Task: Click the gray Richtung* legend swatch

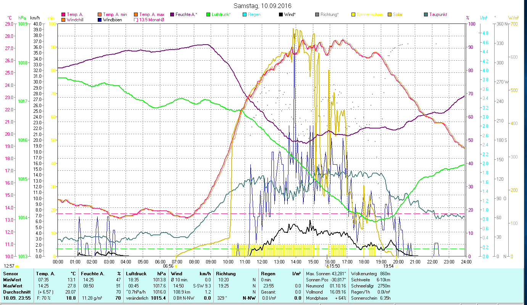Action: 317,14
